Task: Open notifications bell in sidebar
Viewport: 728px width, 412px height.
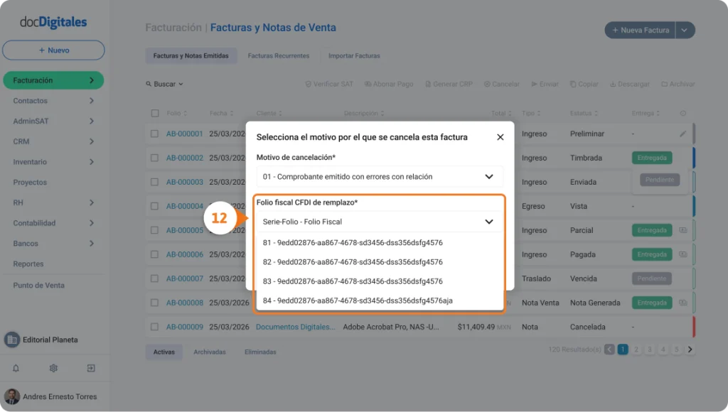Action: pos(16,368)
